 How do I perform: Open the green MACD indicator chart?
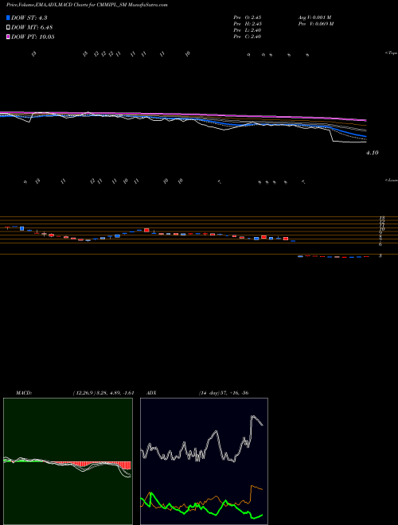point(68,461)
